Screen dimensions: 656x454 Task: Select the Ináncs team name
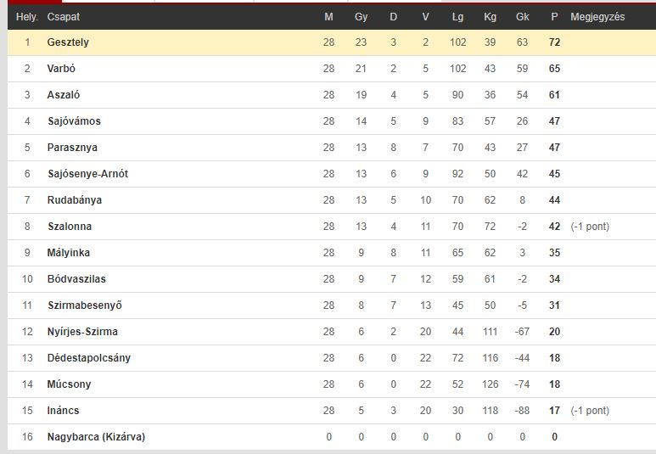click(x=63, y=411)
